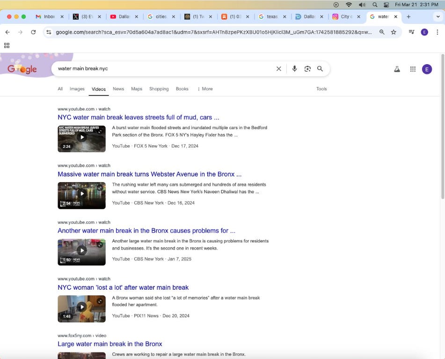Viewport: 445px width, 359px height.
Task: Open the Tools button
Action: 321,89
